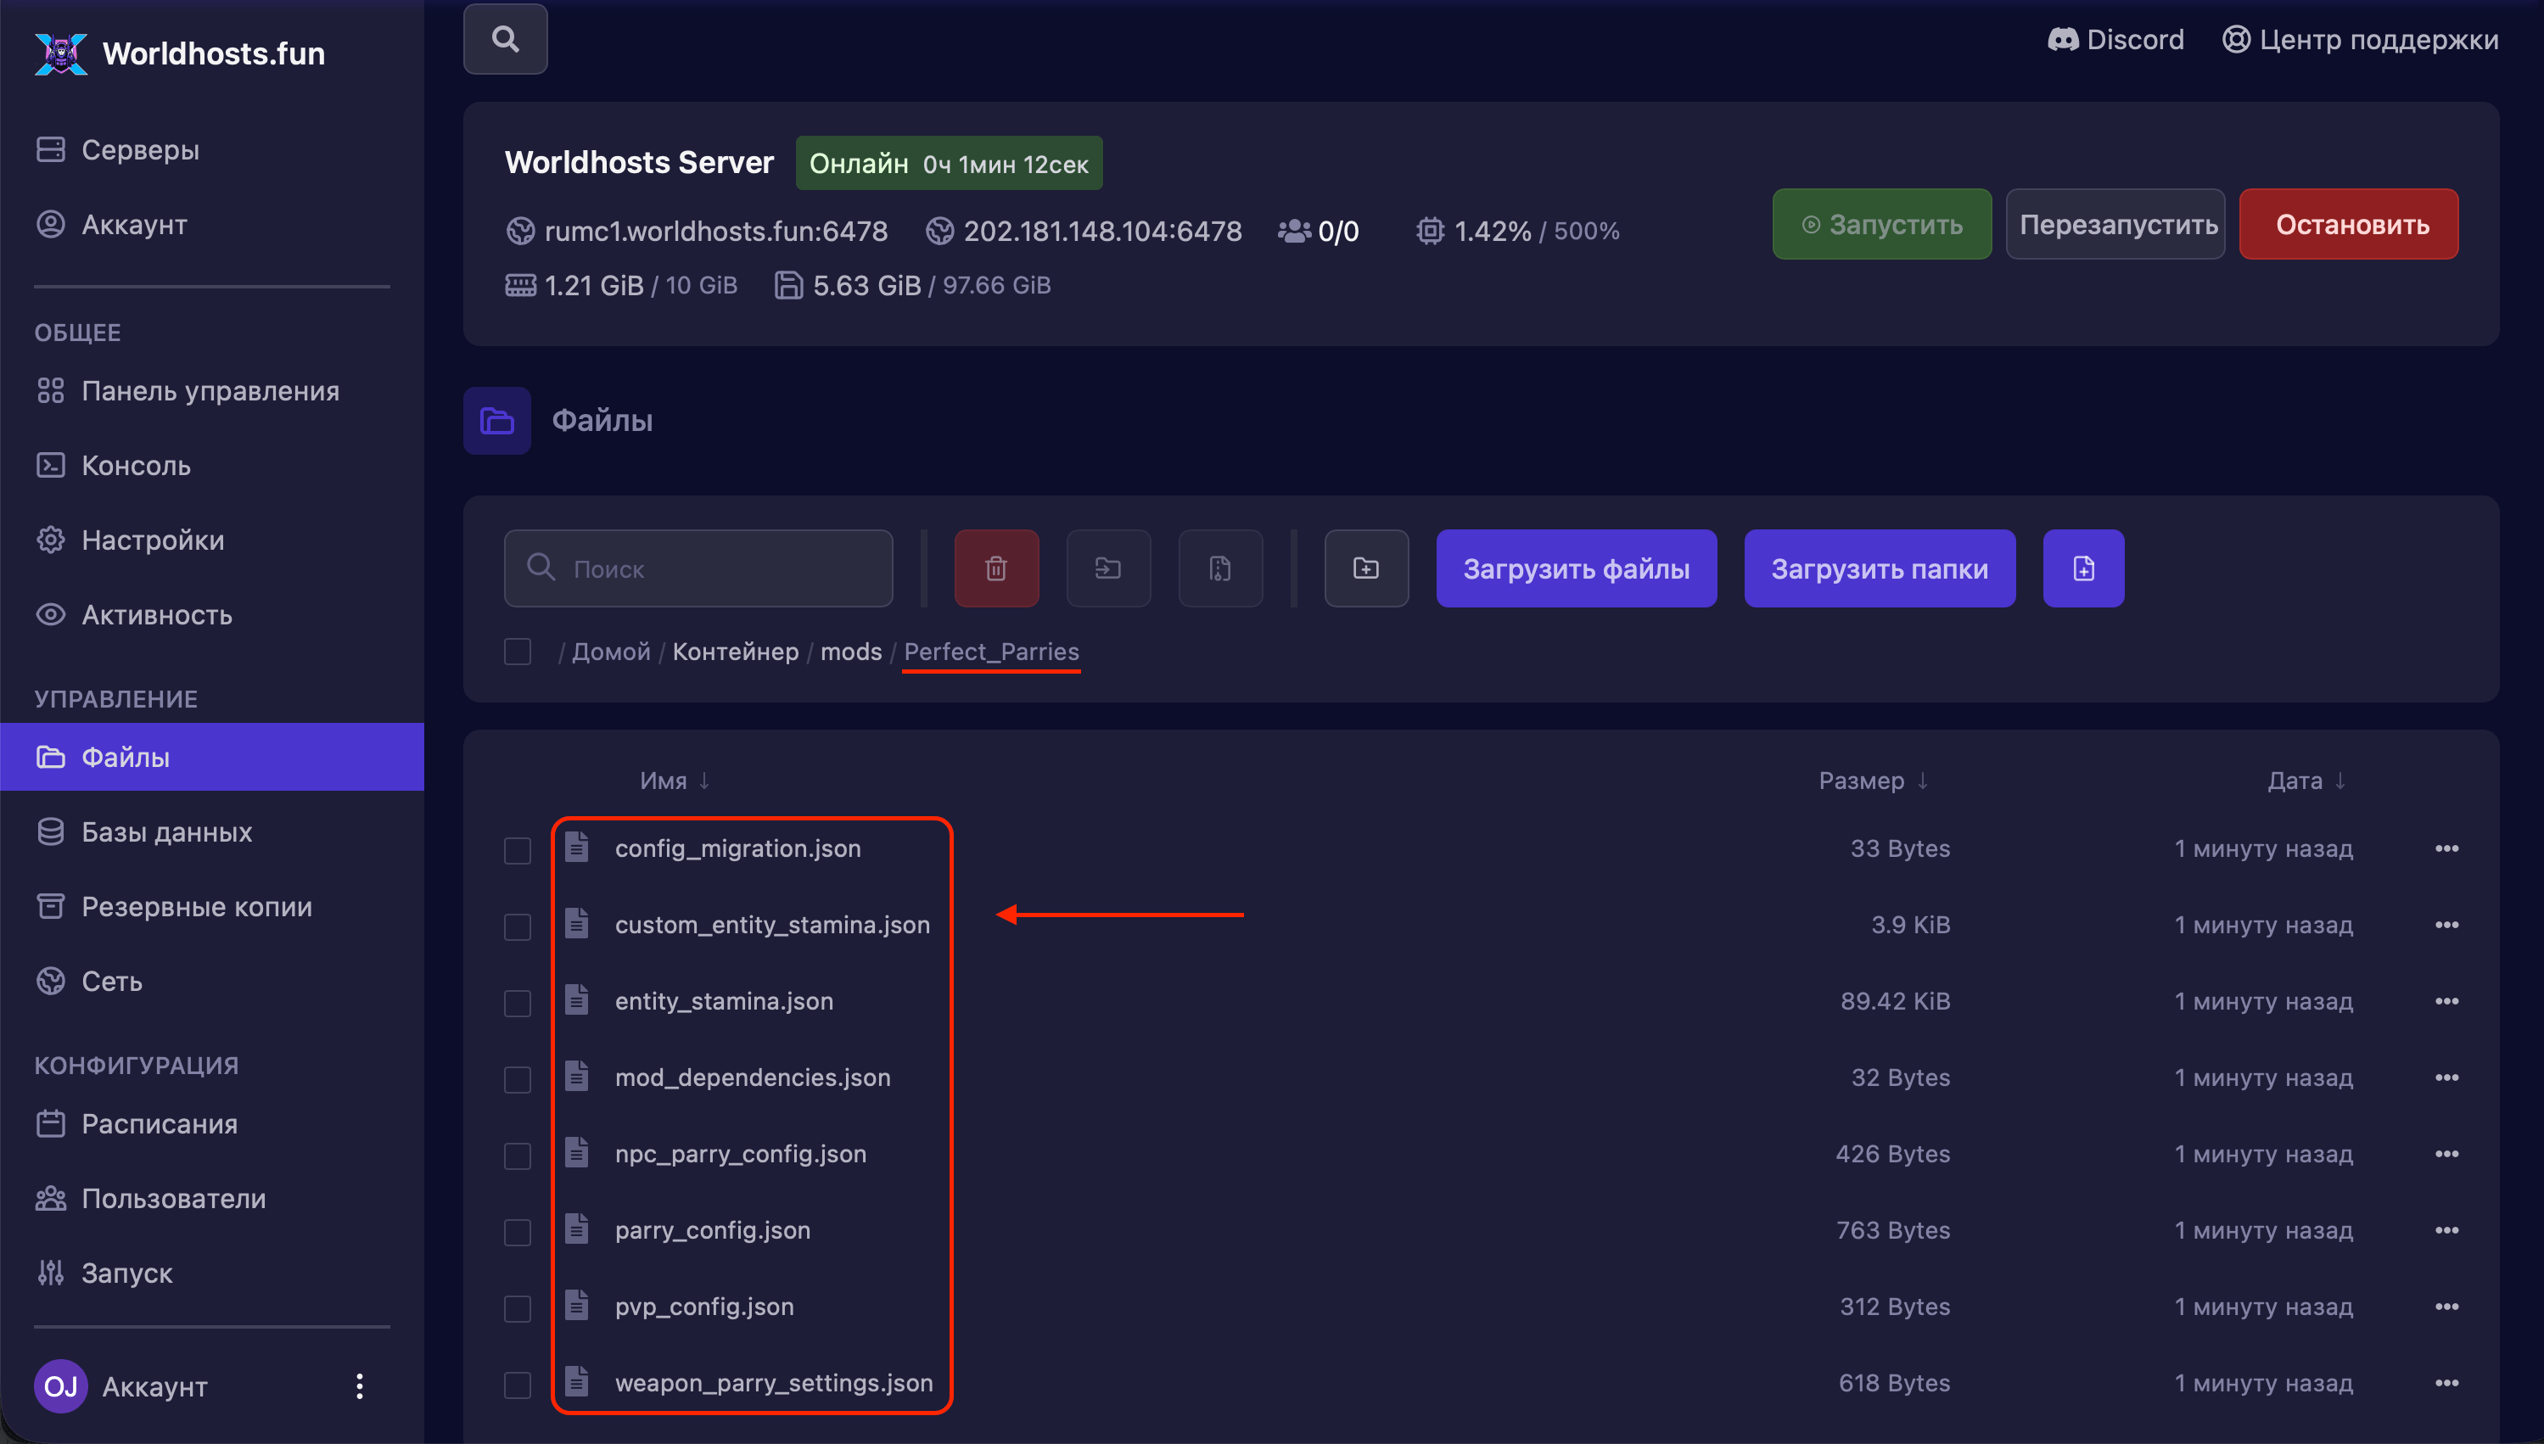Screen dimensions: 2544x1444
Task: Open the Discord link in header
Action: click(2115, 40)
